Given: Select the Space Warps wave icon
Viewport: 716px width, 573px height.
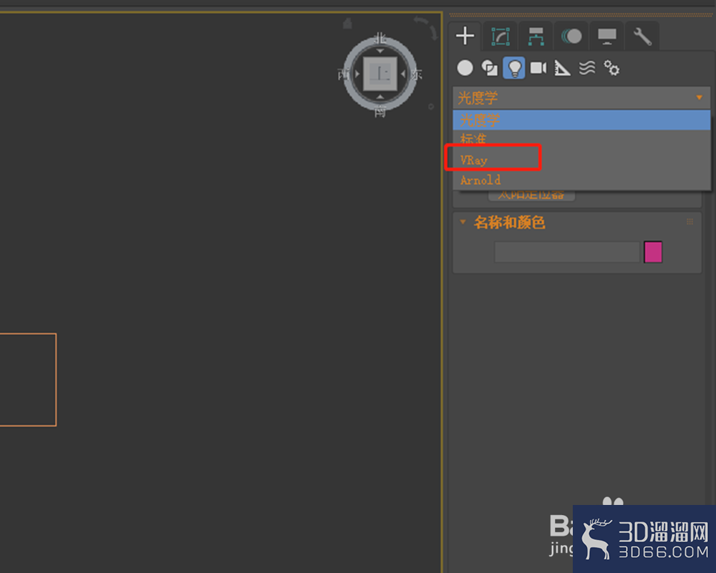Looking at the screenshot, I should pos(587,68).
